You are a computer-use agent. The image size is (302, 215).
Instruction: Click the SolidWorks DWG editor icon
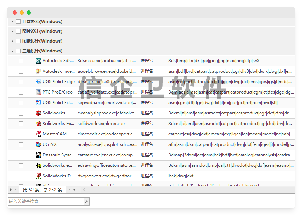38,176
